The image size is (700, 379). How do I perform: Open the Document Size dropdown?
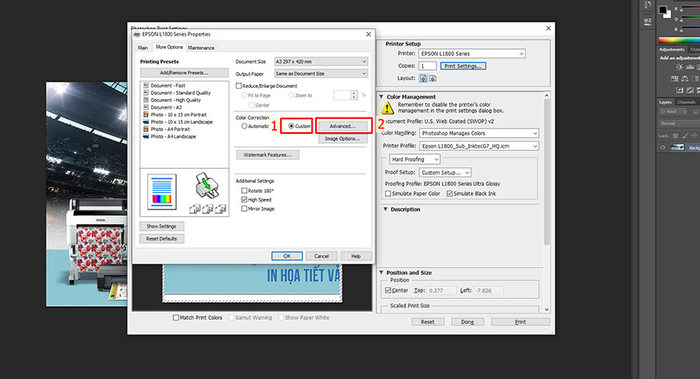pyautogui.click(x=321, y=61)
